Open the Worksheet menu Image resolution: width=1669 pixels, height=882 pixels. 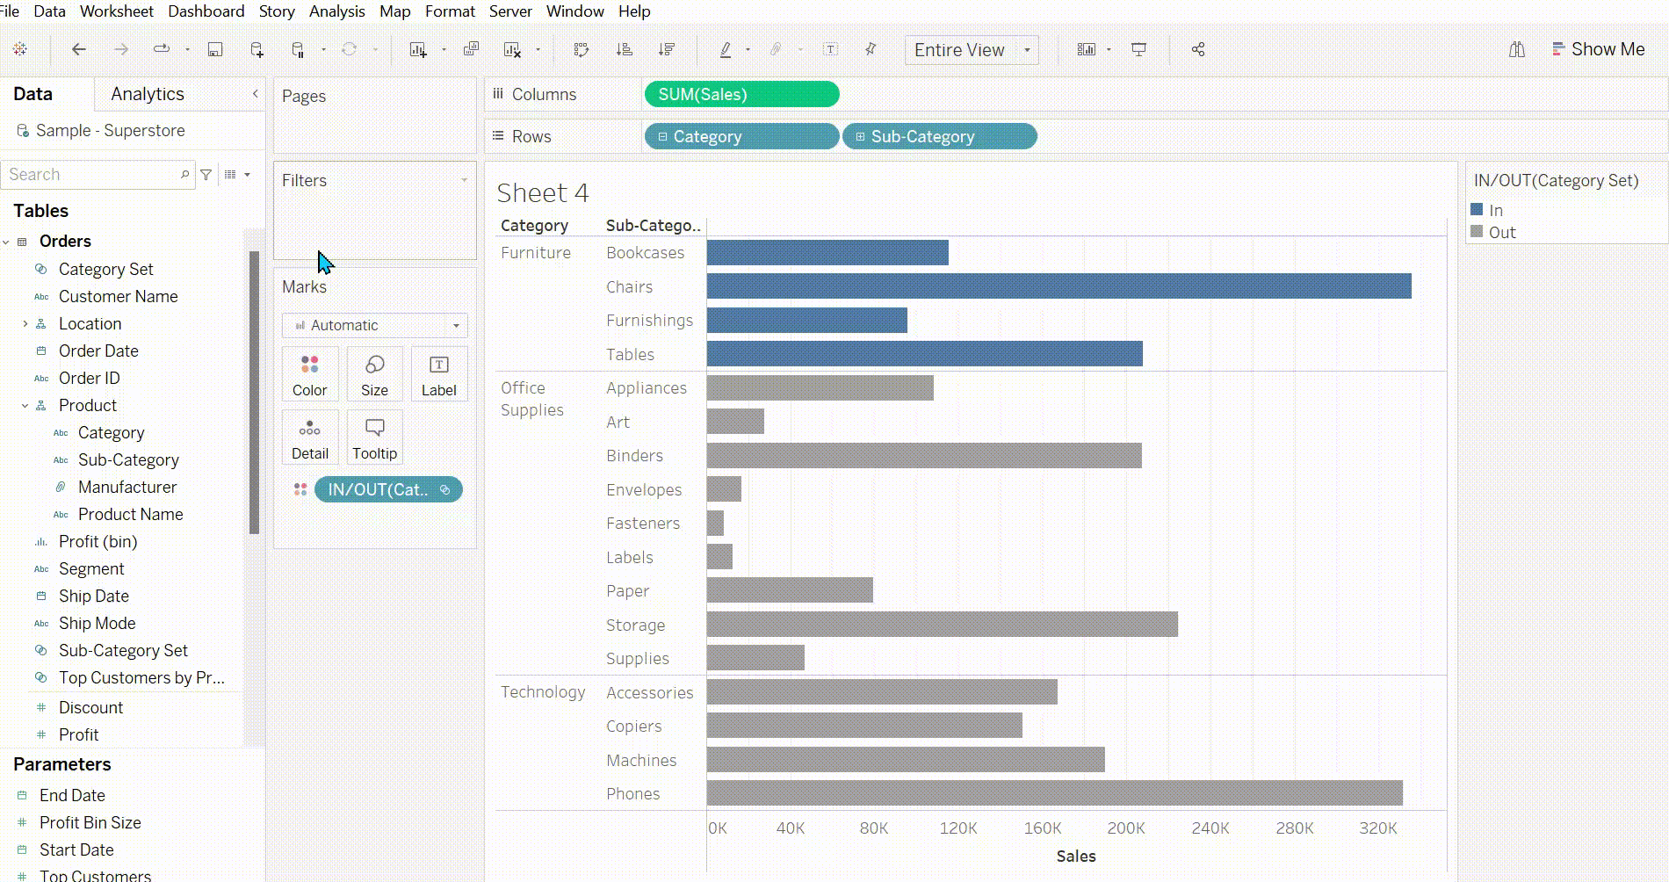[116, 11]
